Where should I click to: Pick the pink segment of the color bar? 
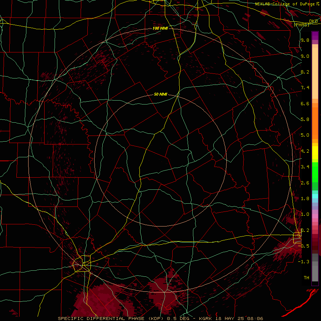(315, 216)
